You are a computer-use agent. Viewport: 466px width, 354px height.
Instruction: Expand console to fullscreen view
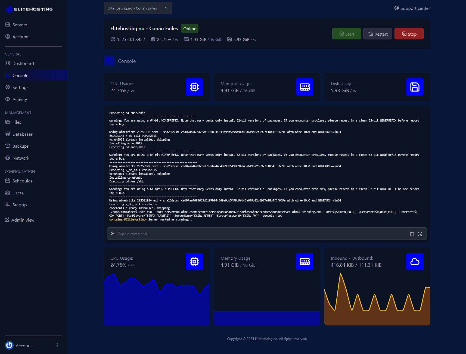420,234
